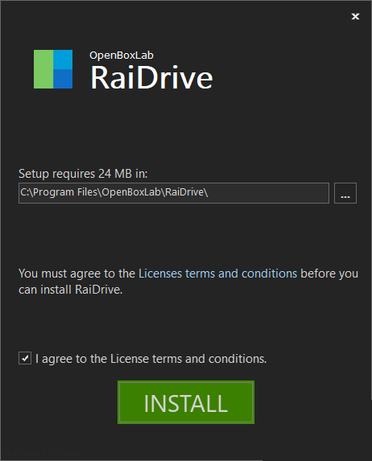The width and height of the screenshot is (372, 461).
Task: Tick the checkmark box for license agreement
Action: click(25, 358)
